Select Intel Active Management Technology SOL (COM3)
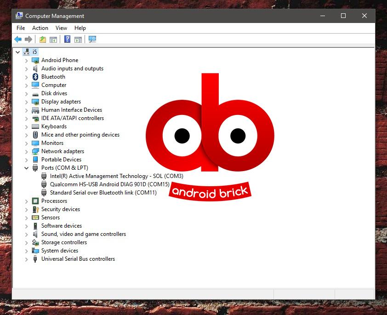This screenshot has height=315, width=387. tap(116, 176)
